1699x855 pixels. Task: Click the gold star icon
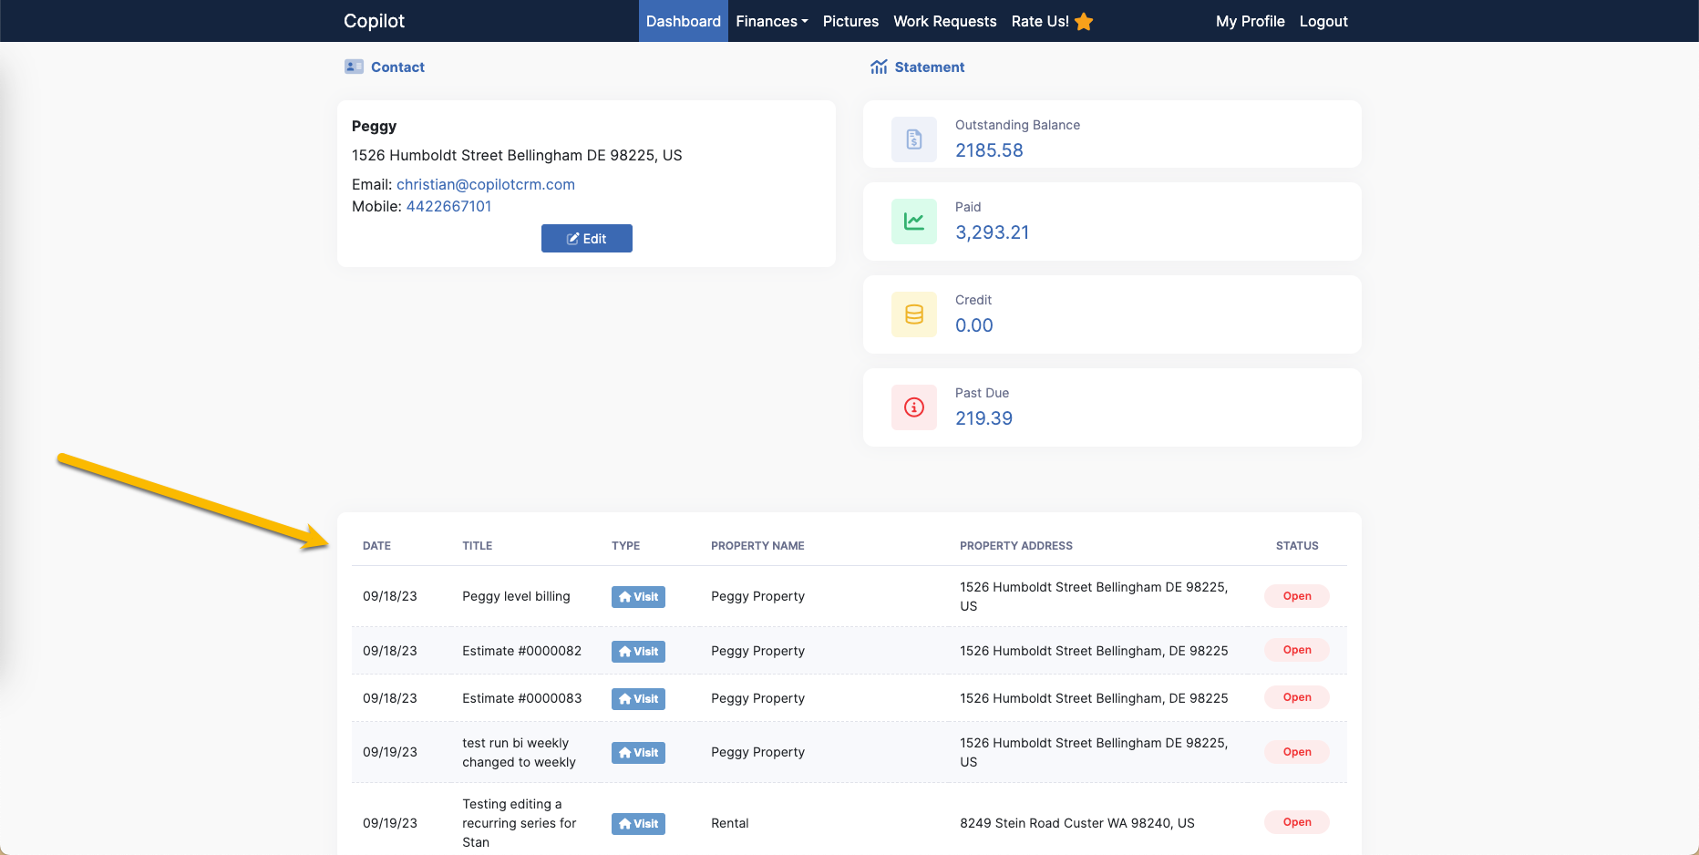click(1084, 22)
